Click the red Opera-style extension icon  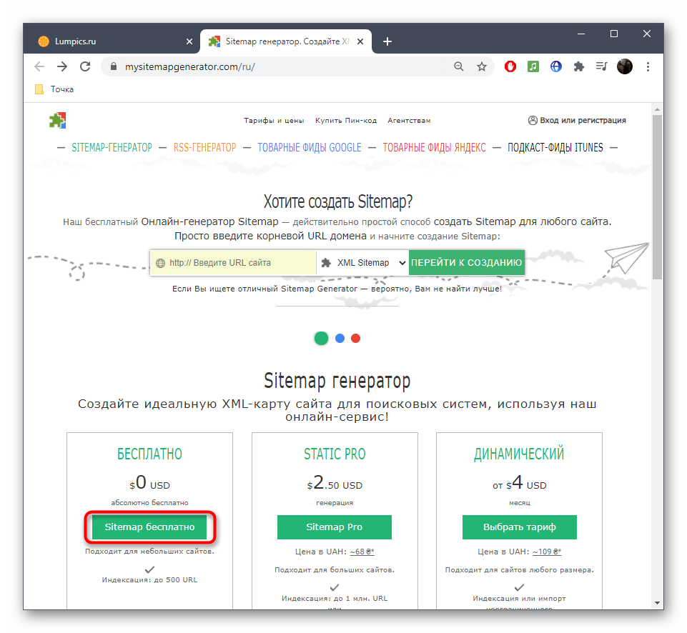pos(510,66)
